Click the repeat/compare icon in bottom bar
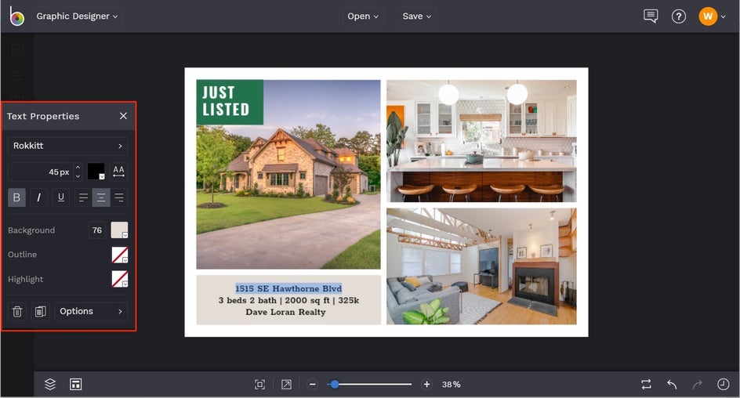The height and width of the screenshot is (398, 740). point(647,385)
